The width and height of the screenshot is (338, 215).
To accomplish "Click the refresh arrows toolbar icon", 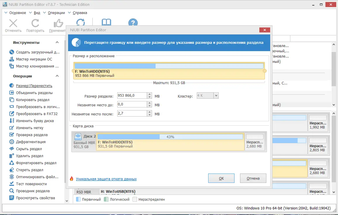I will tap(80, 22).
